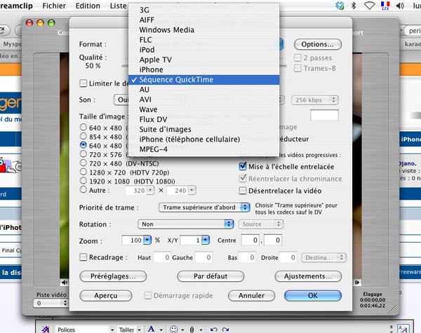
Task: Click the redo arrow icon
Action: 225,329
